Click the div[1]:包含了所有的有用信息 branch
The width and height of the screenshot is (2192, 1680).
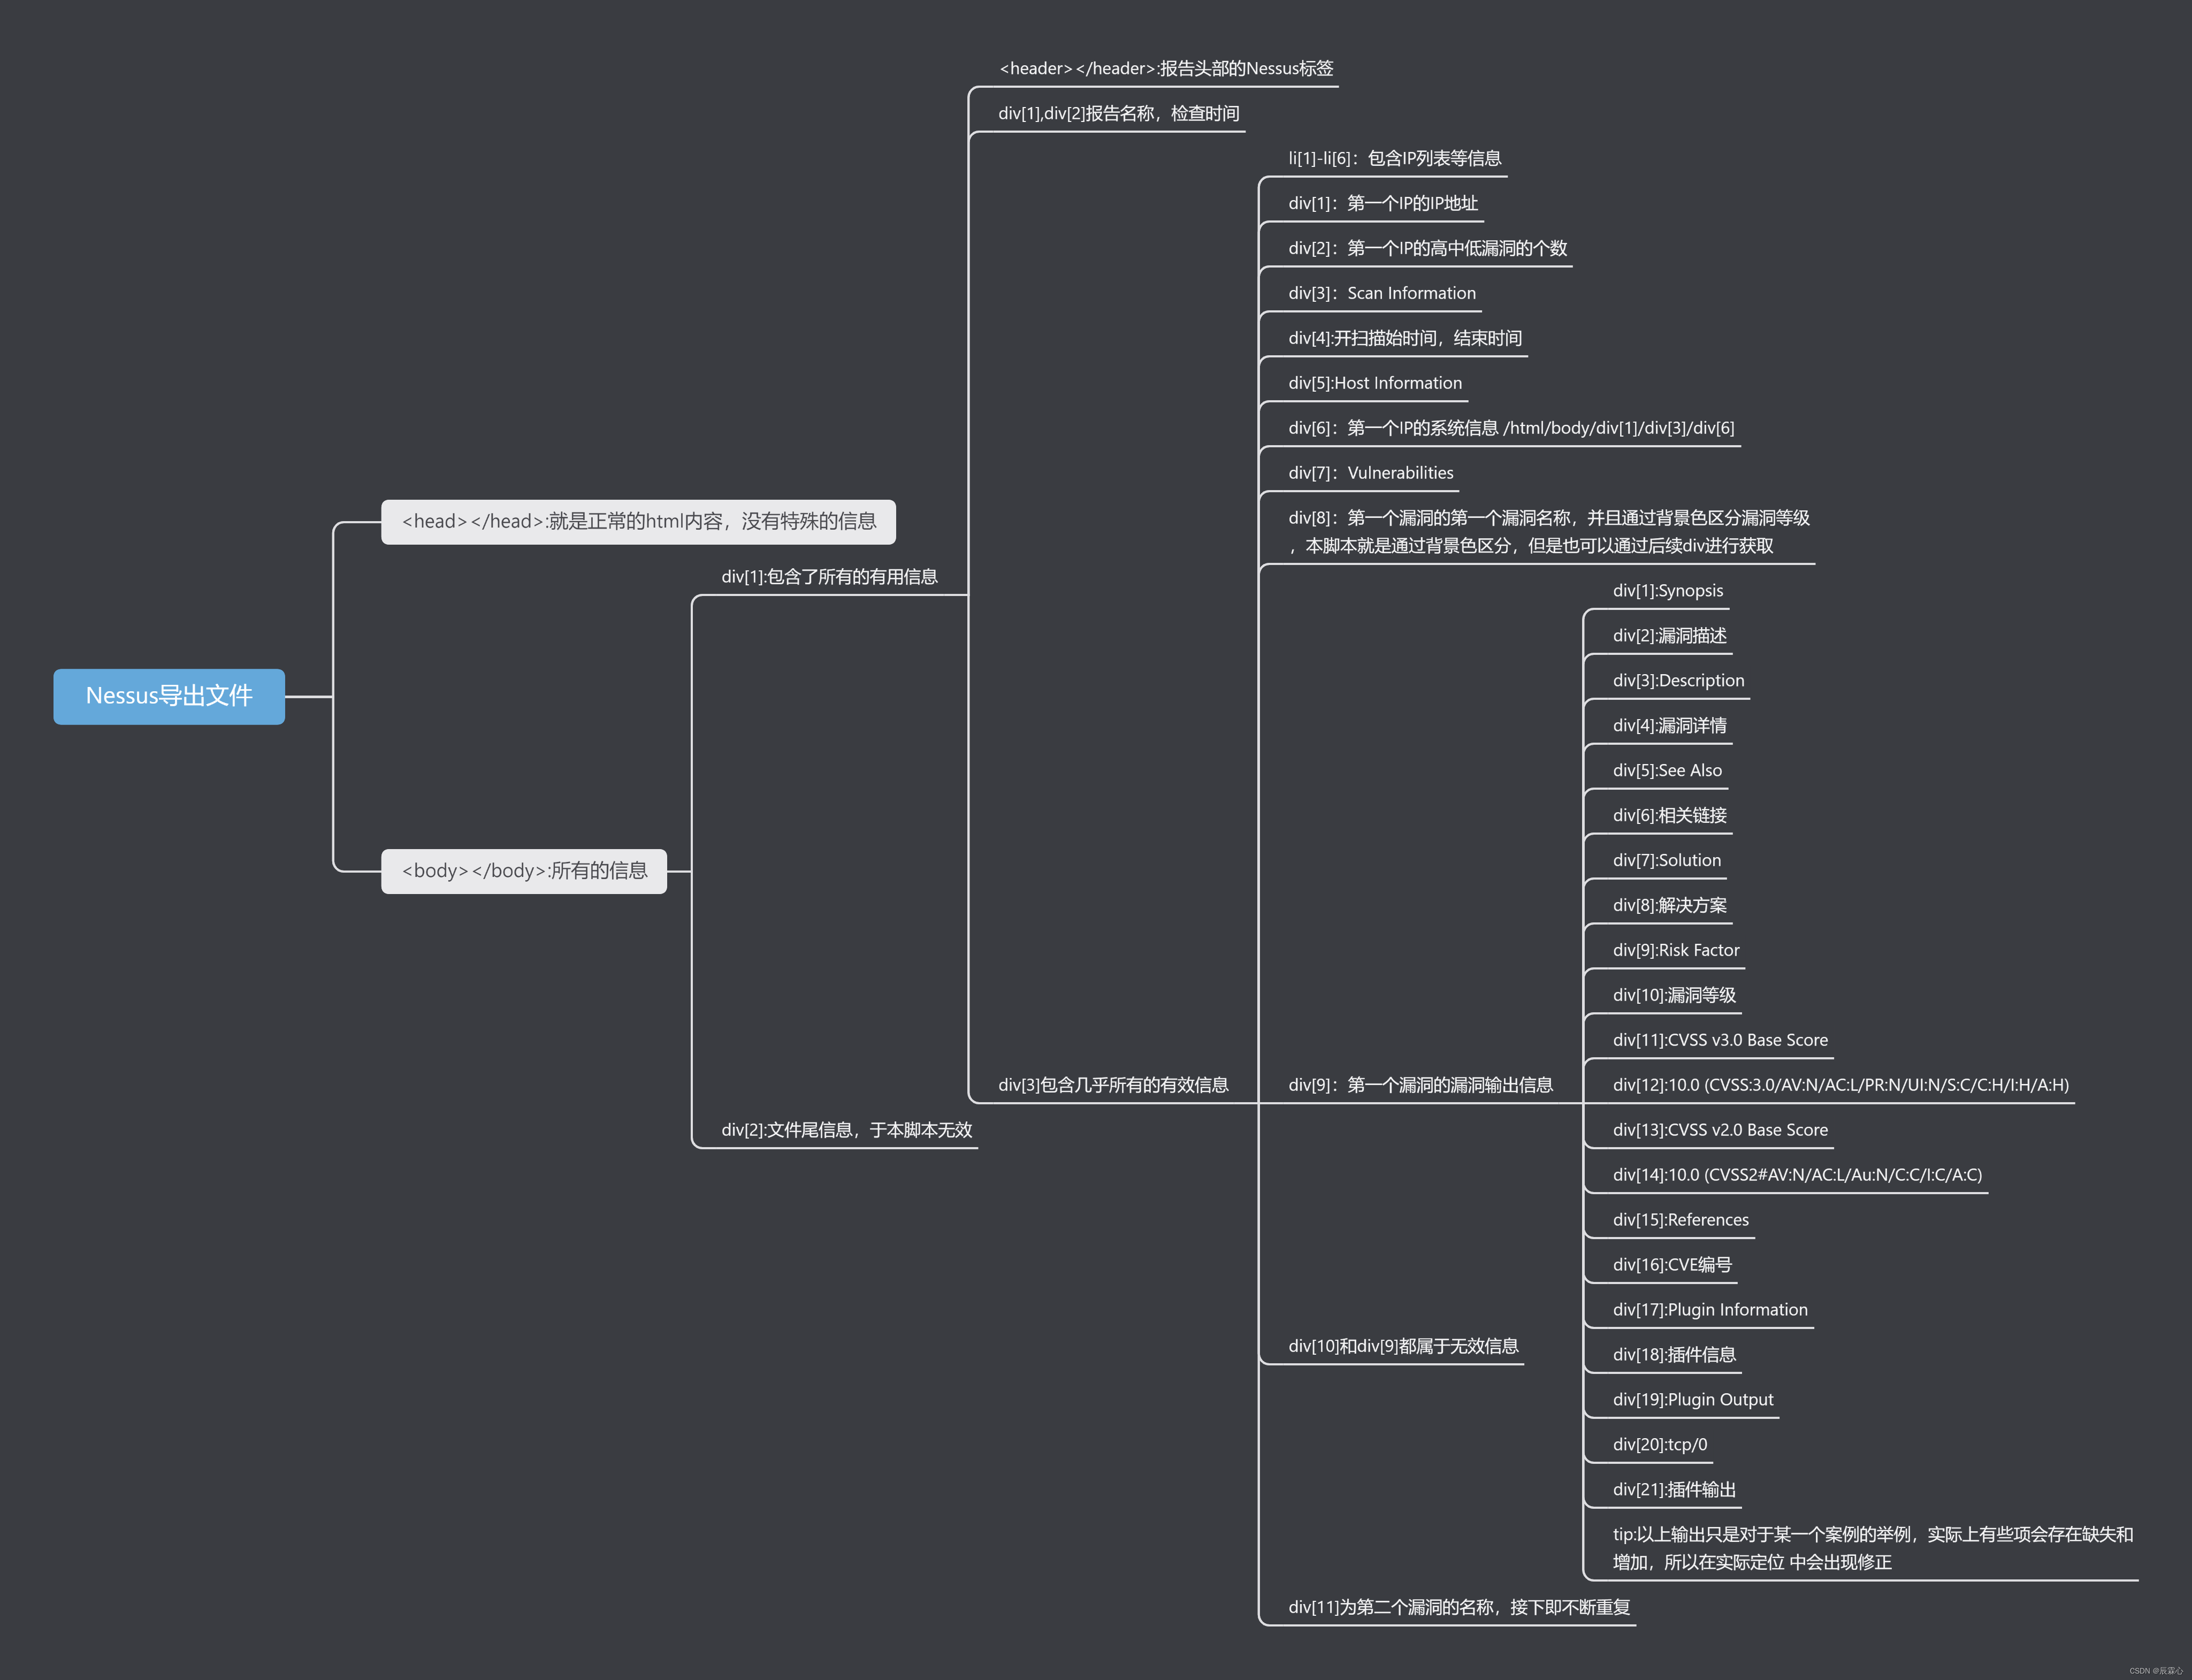coord(829,577)
